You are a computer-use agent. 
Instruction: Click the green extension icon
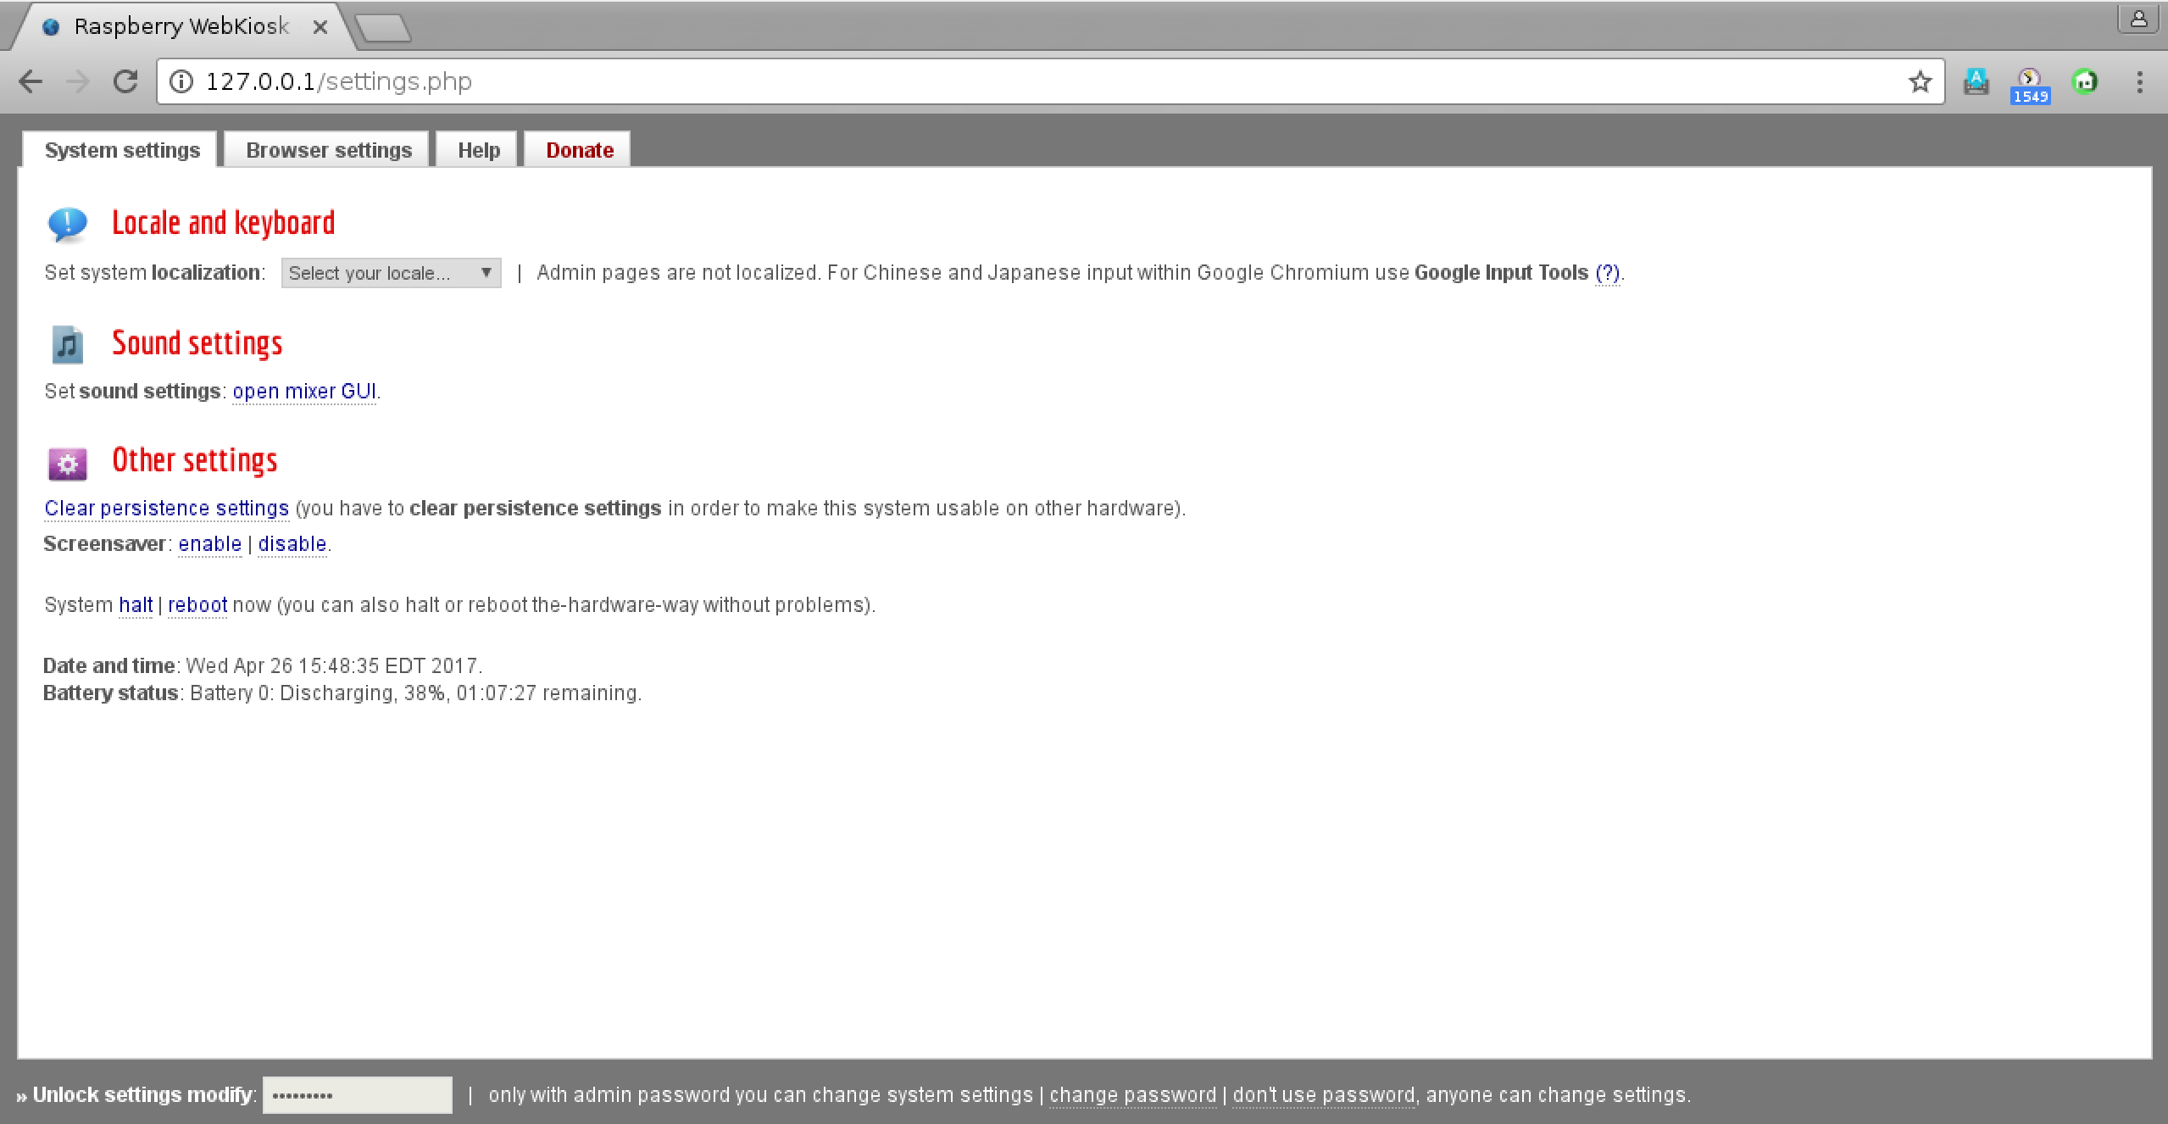coord(2085,81)
